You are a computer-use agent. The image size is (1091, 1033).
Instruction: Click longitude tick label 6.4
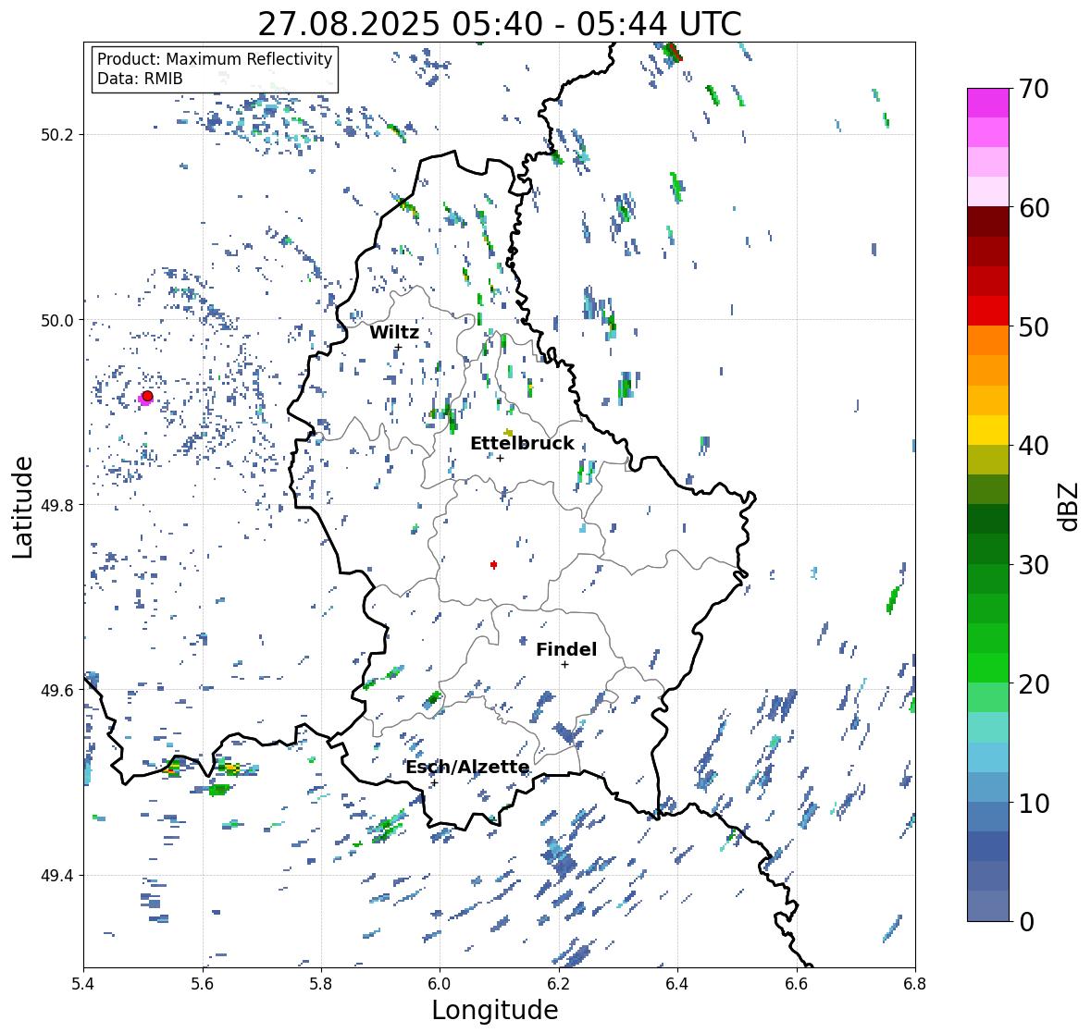coord(677,984)
